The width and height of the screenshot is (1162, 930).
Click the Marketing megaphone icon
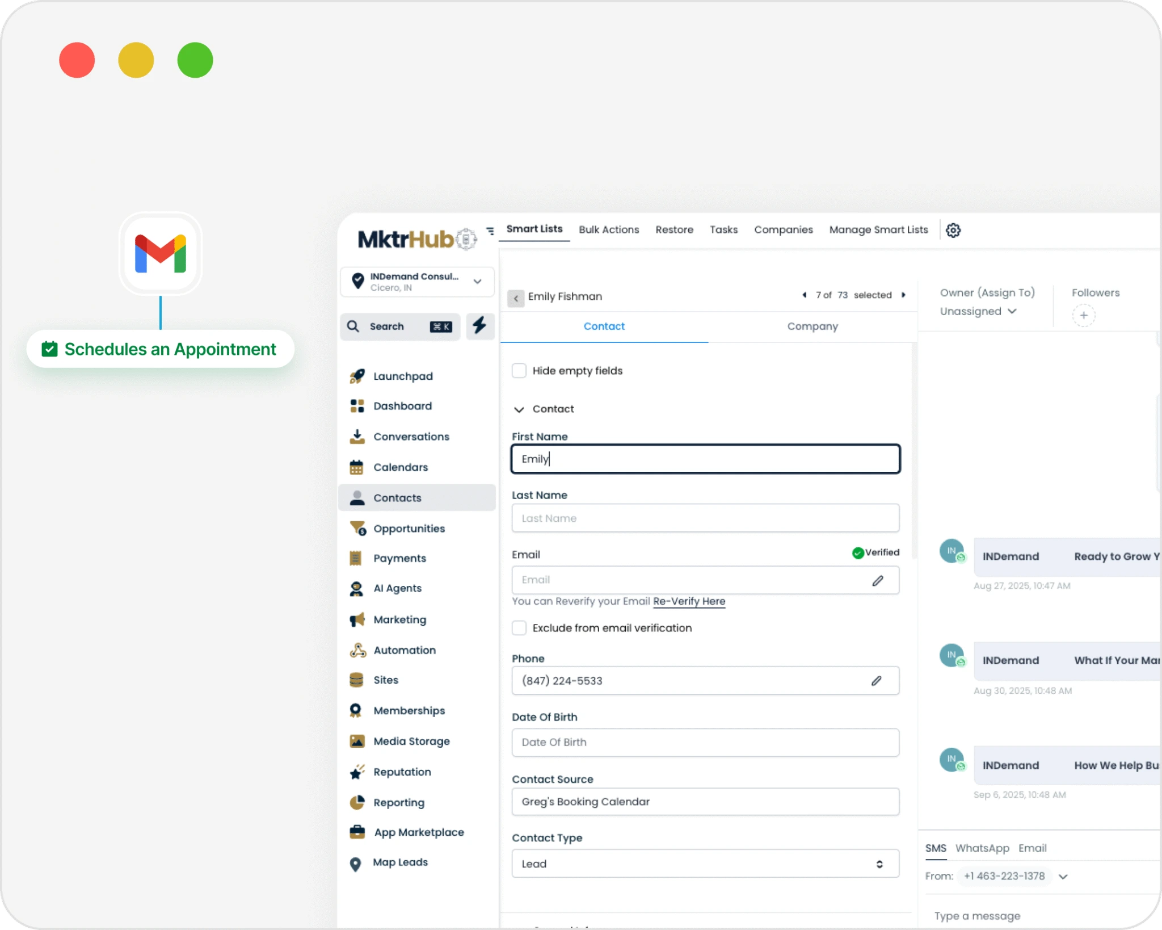pyautogui.click(x=357, y=619)
